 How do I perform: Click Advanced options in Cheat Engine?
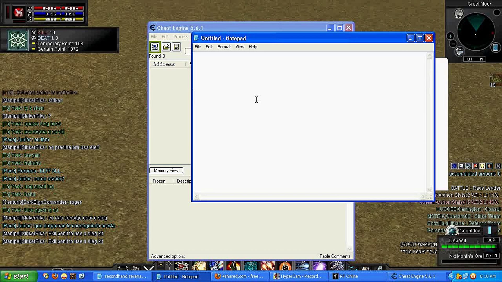[x=168, y=256]
